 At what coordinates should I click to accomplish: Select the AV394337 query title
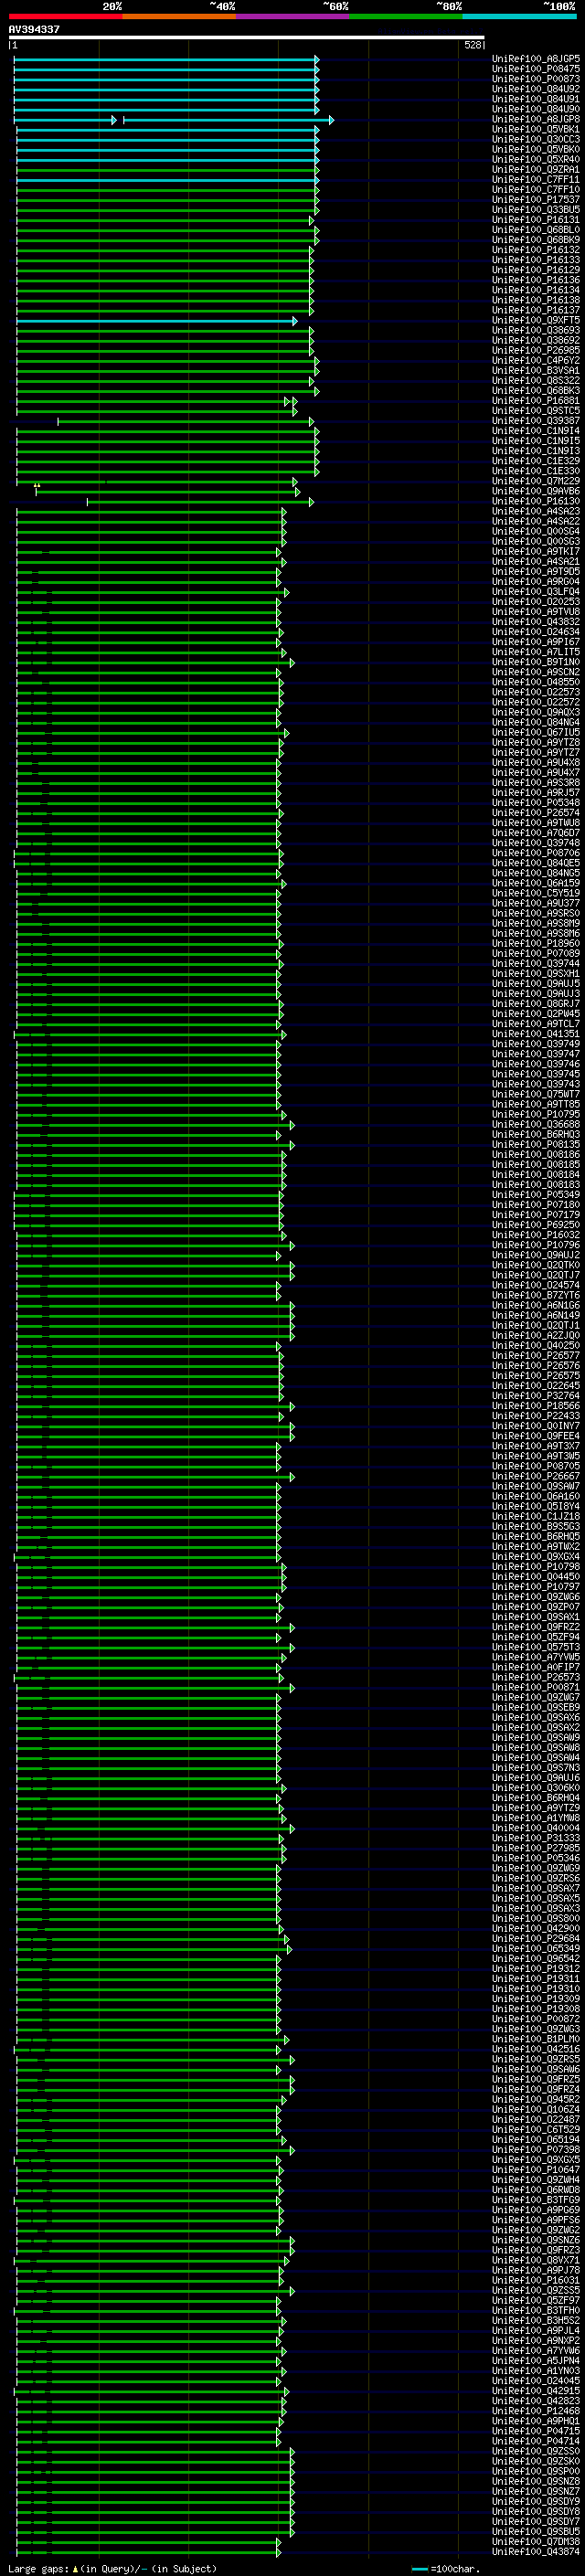[x=34, y=29]
